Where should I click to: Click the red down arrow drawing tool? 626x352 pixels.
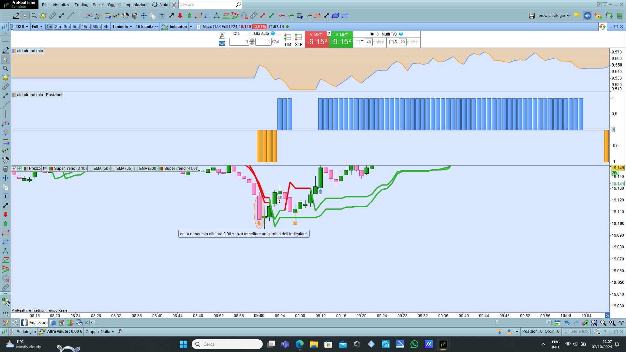(x=180, y=16)
